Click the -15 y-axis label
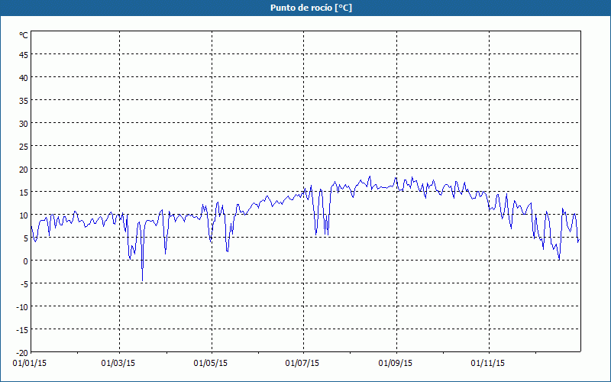The width and height of the screenshot is (611, 382). tap(22, 330)
